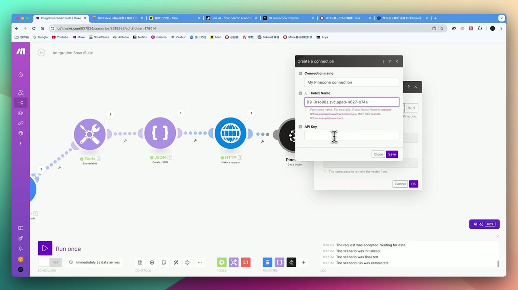Click the red Text parser tools icon
518x290 pixels.
[x=246, y=263]
